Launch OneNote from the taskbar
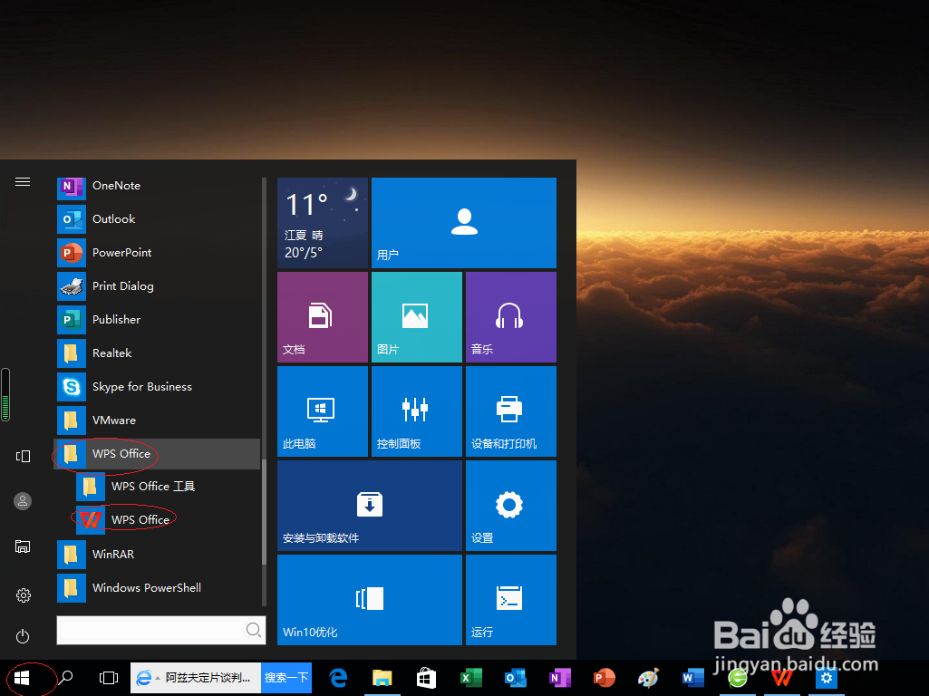929x696 pixels. coord(560,678)
